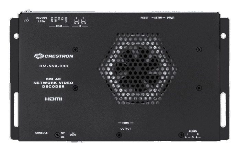The image size is (240, 153).
Task: Click the mounting slot on the left bracket
Action: tap(16, 110)
